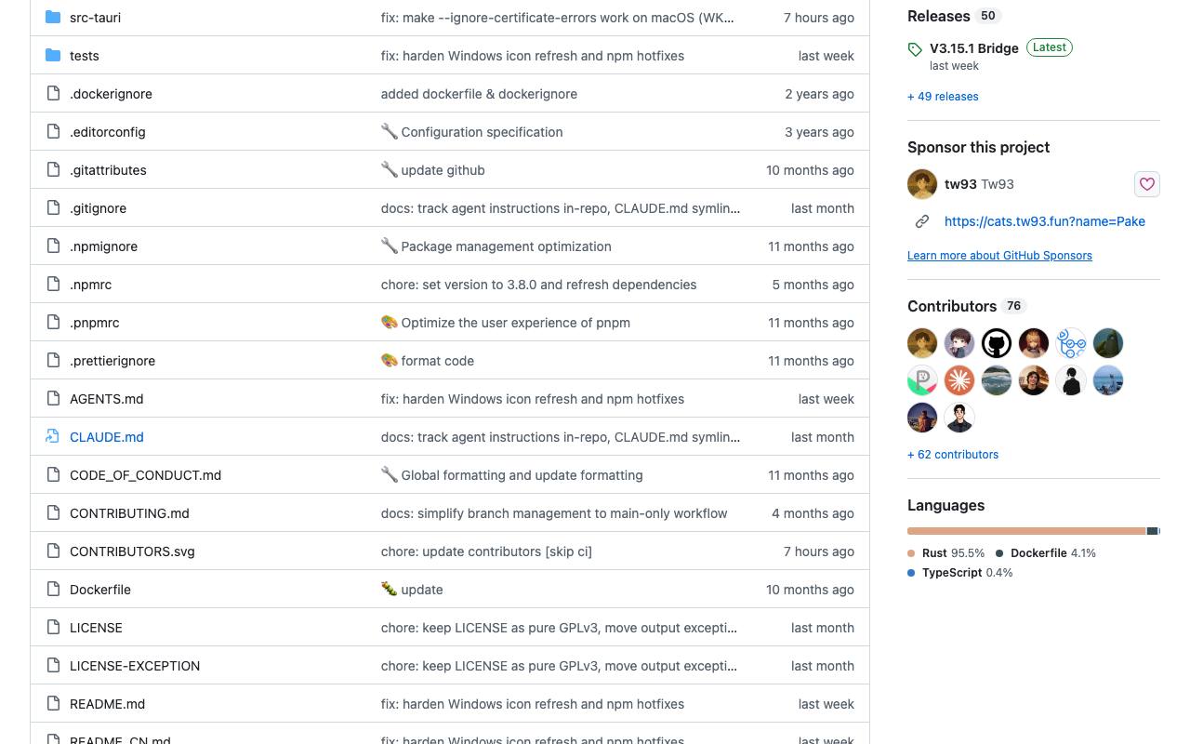Image resolution: width=1190 pixels, height=744 pixels.
Task: Open the Releases heading link
Action: coord(939,16)
